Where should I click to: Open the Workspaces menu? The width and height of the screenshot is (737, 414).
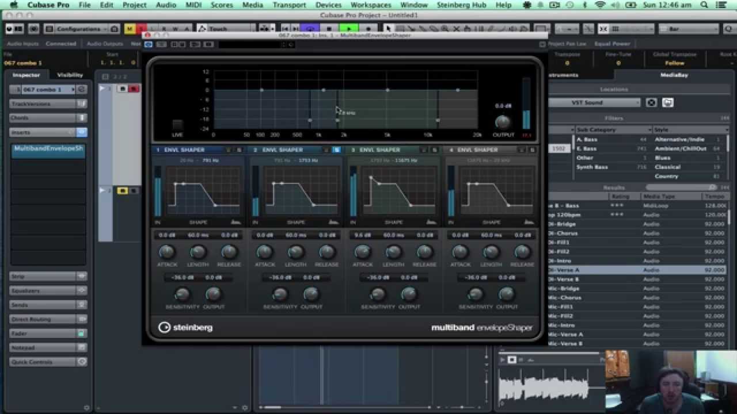[371, 5]
